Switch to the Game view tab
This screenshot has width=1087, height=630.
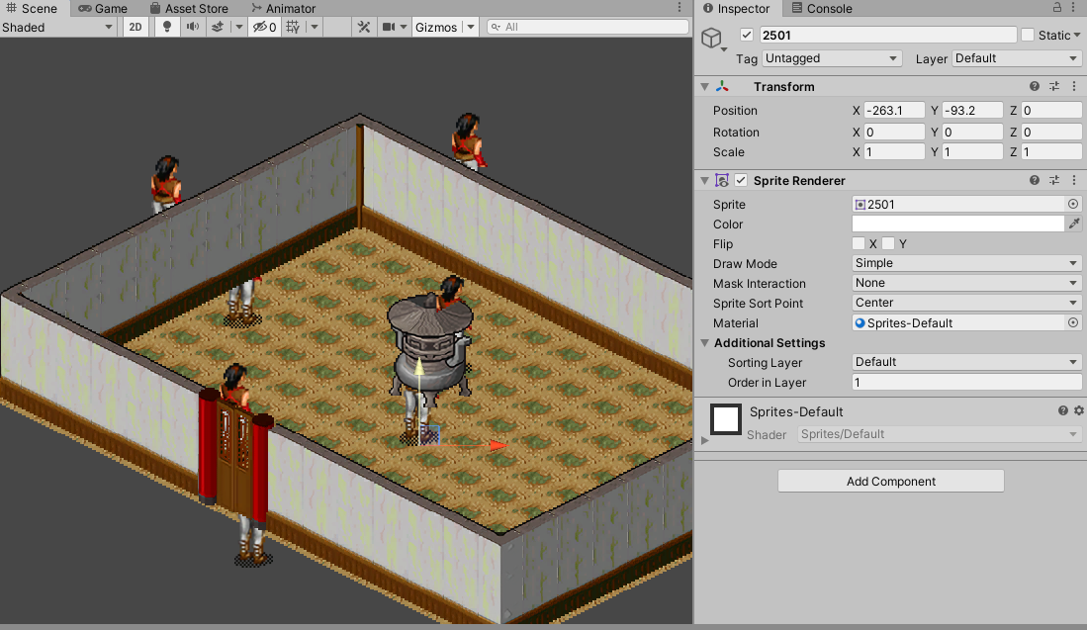point(102,8)
